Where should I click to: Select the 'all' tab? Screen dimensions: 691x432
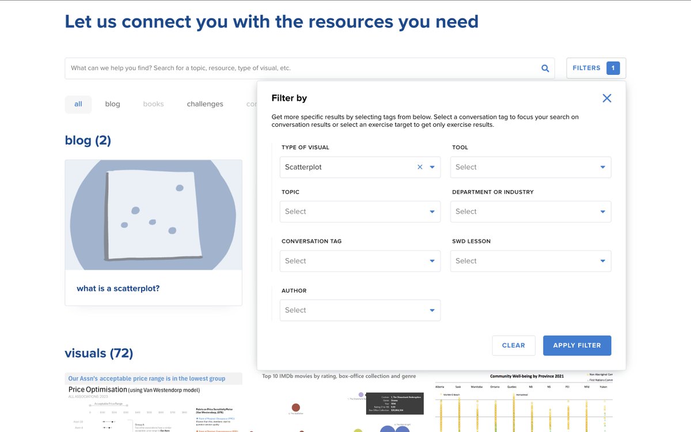[x=78, y=104]
